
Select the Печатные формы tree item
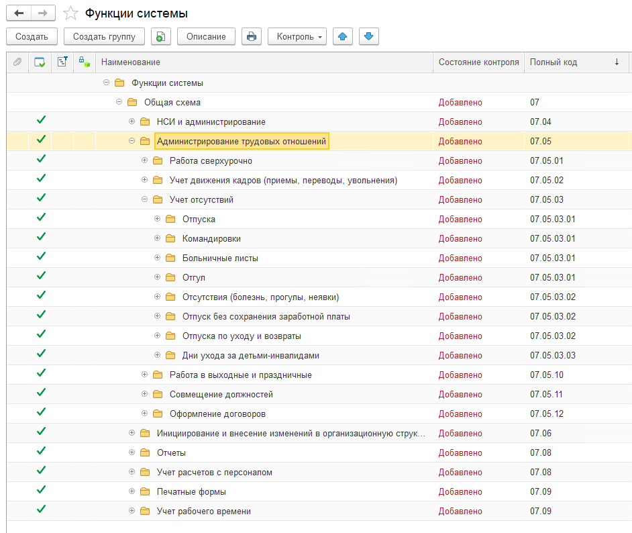pos(191,491)
